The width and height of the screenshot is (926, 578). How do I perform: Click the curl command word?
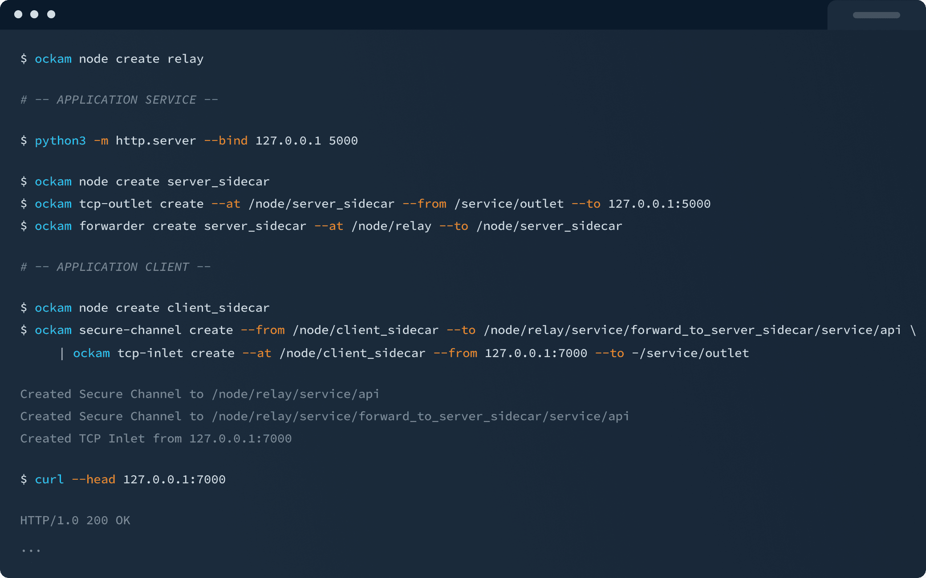[x=49, y=480]
